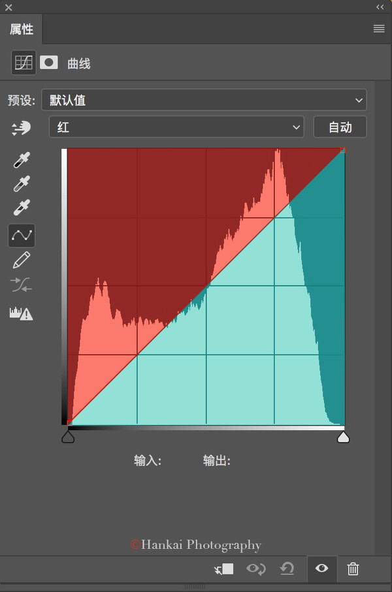
Task: Click the 自动 auto button
Action: (340, 127)
